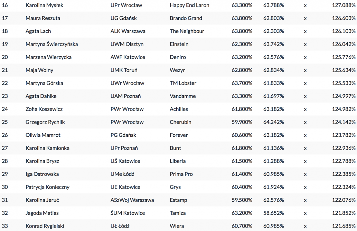Click Agata Lach in row 18
Screen dimensions: 357x231
click(x=38, y=31)
